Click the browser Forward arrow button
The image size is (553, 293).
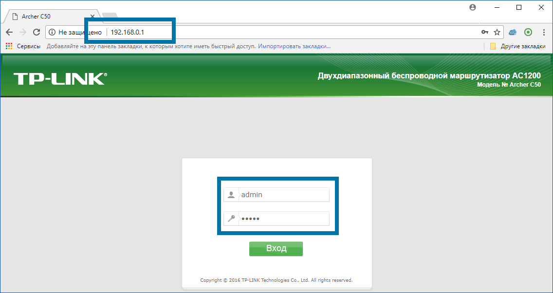(x=22, y=32)
